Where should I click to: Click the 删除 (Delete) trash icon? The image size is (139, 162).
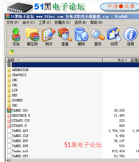click(x=81, y=37)
